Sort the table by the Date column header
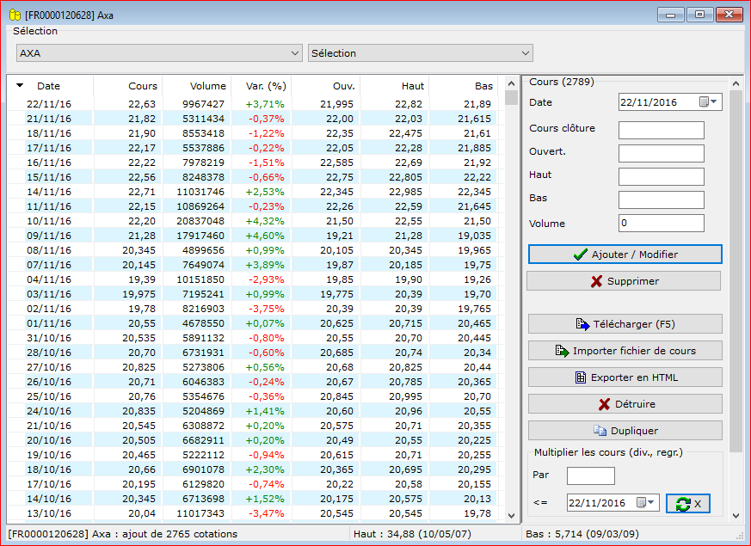The width and height of the screenshot is (751, 546). point(48,86)
